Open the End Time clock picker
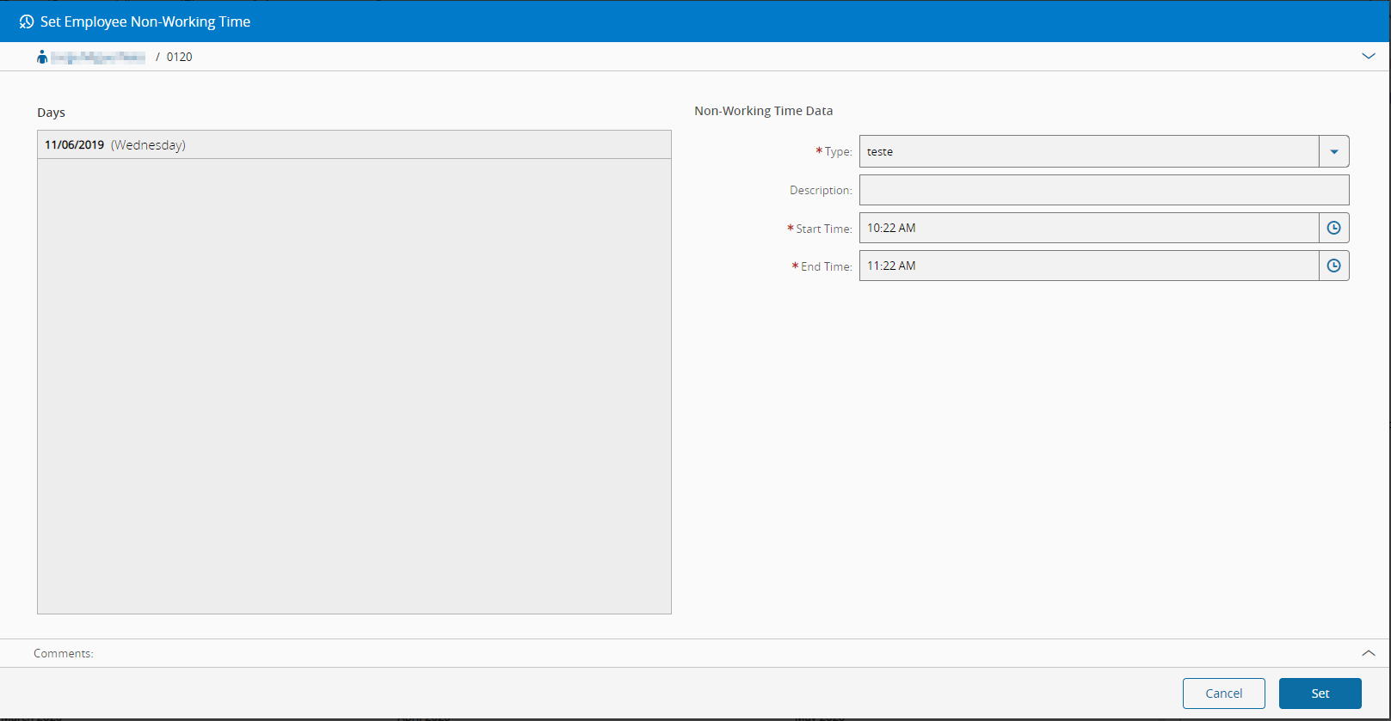Image resolution: width=1391 pixels, height=721 pixels. click(1333, 266)
